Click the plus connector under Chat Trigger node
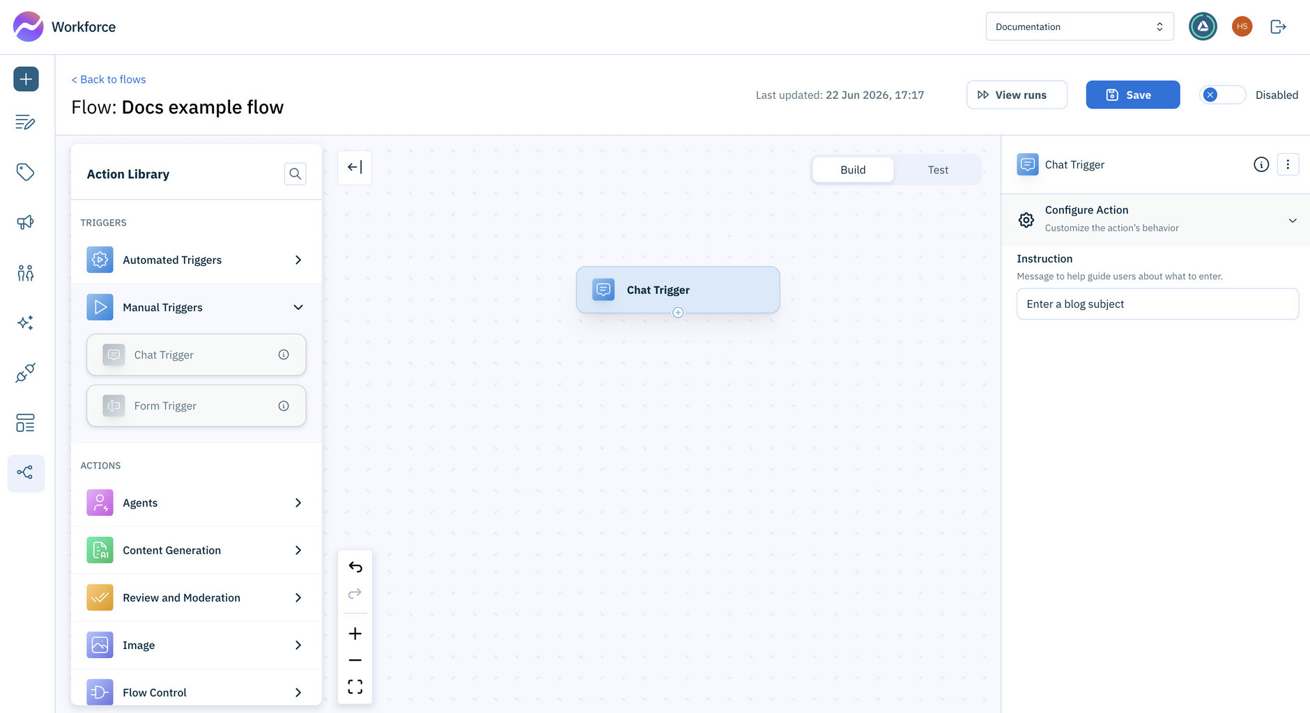The width and height of the screenshot is (1310, 713). [678, 313]
